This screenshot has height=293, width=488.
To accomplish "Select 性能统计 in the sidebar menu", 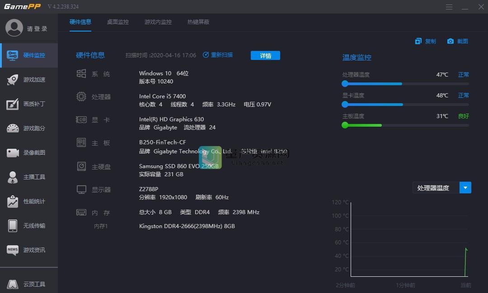I will pyautogui.click(x=29, y=201).
